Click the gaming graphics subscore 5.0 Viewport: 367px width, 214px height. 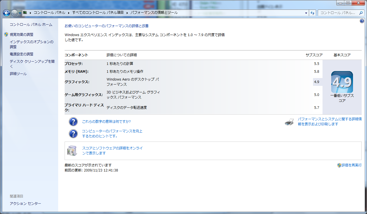(x=317, y=95)
